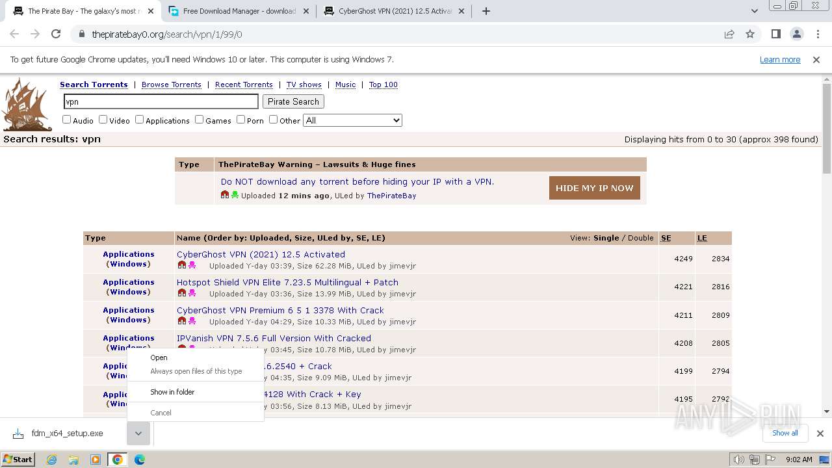Switch to CyberGhost VPN (2021) tab

click(x=395, y=11)
